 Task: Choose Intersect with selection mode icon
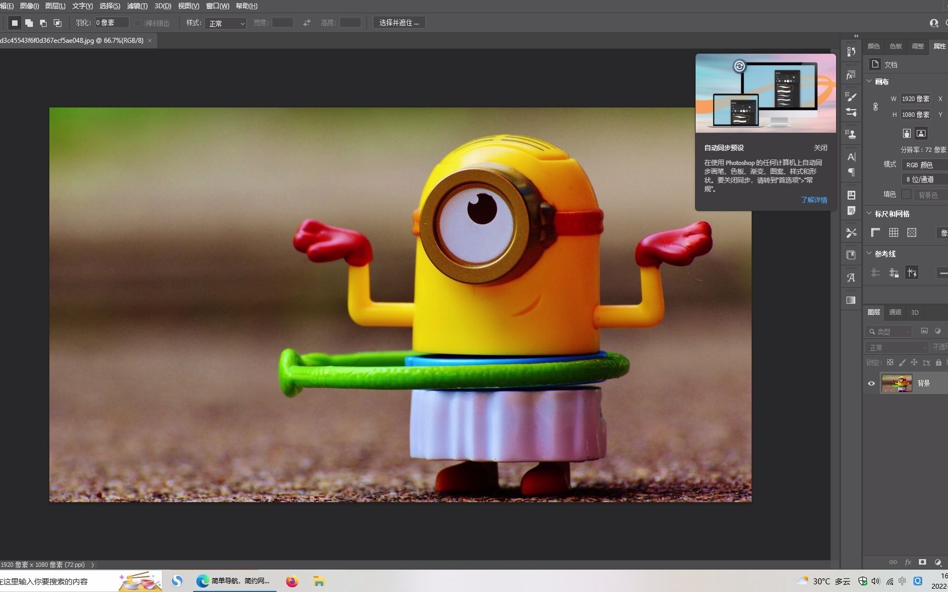click(x=58, y=23)
